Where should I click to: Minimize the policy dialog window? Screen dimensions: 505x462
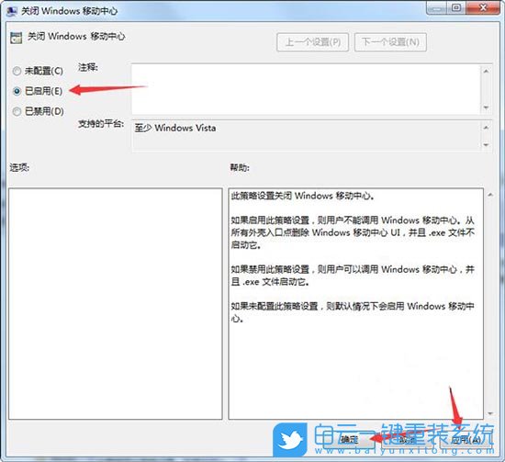[437, 8]
